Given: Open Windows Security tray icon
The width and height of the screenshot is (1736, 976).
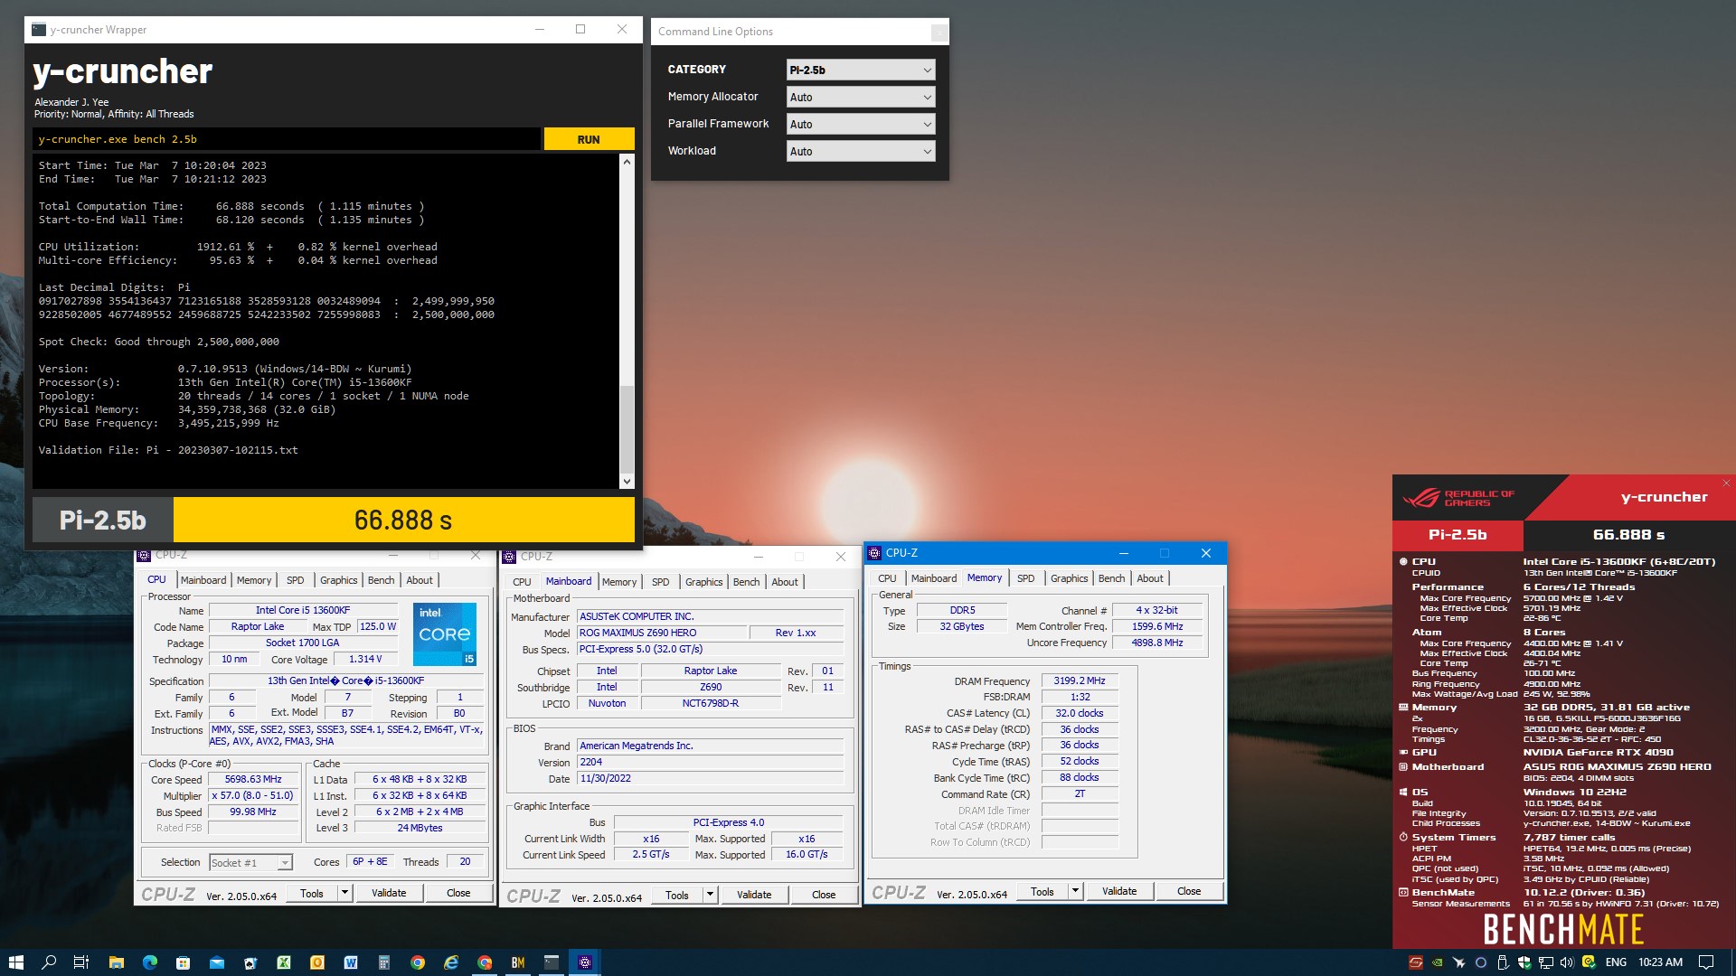Looking at the screenshot, I should [1524, 962].
